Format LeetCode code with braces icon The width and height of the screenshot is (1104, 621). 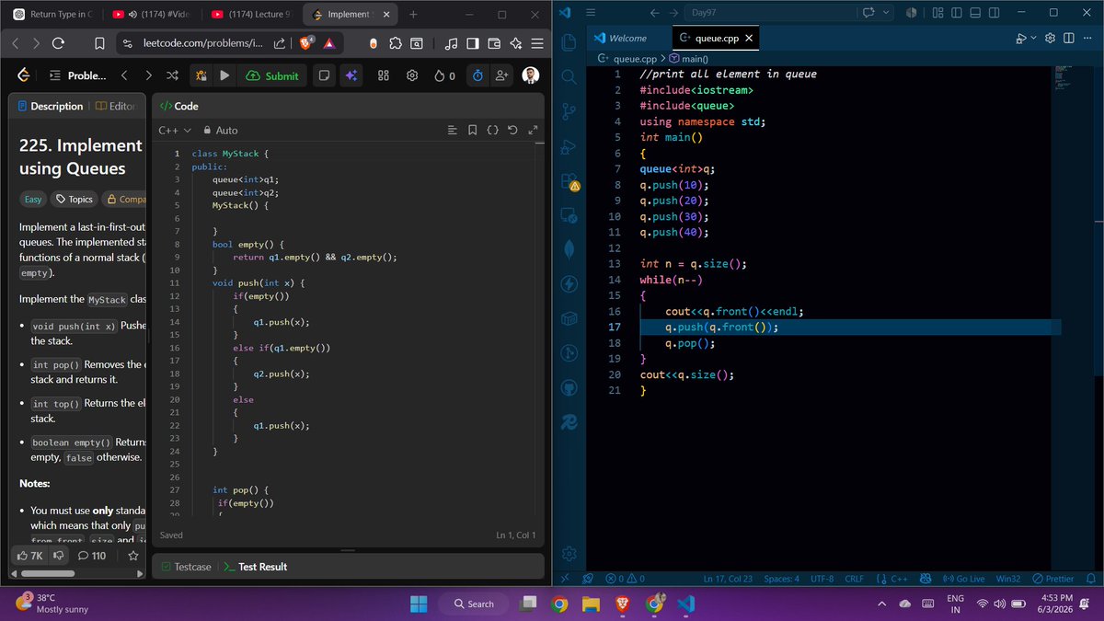tap(492, 131)
